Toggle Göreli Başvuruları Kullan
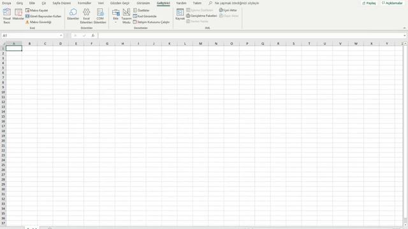Image resolution: width=408 pixels, height=229 pixels. [x=43, y=16]
